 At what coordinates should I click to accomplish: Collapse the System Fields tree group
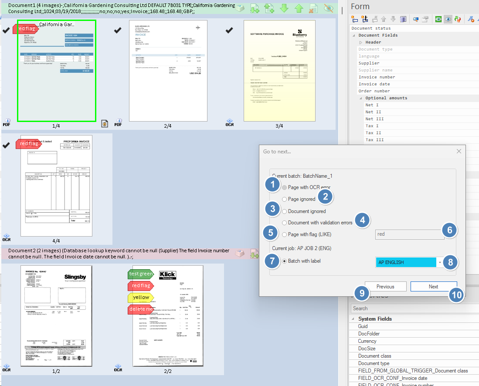tap(353, 319)
